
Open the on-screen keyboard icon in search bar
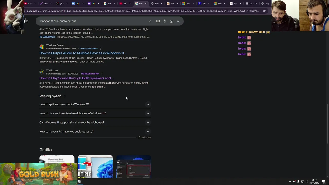pos(158,21)
